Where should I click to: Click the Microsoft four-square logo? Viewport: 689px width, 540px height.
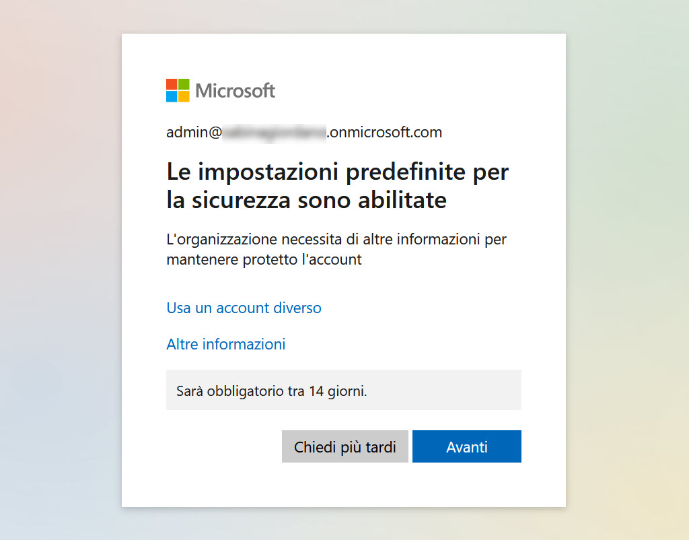178,90
